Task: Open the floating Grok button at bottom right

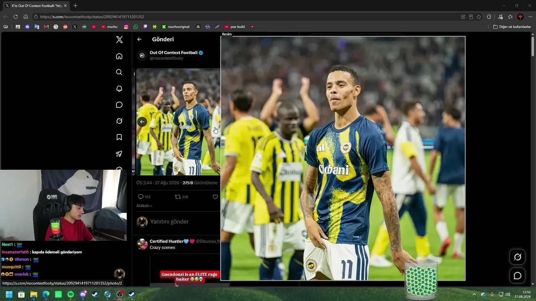Action: click(518, 257)
